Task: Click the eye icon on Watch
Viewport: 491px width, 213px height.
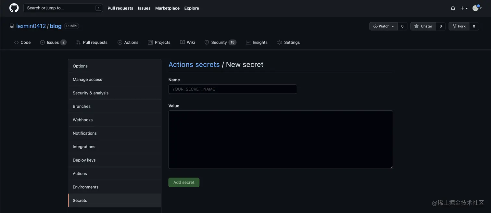Action: click(x=375, y=26)
